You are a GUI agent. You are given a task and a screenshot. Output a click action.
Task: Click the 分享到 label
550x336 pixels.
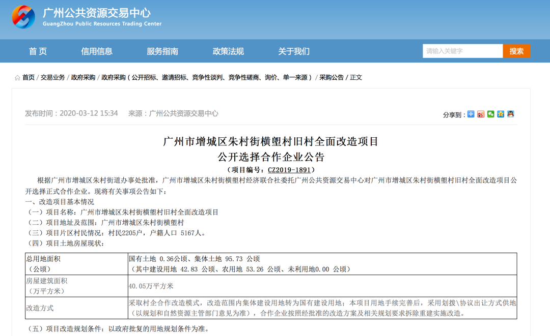pyautogui.click(x=454, y=115)
